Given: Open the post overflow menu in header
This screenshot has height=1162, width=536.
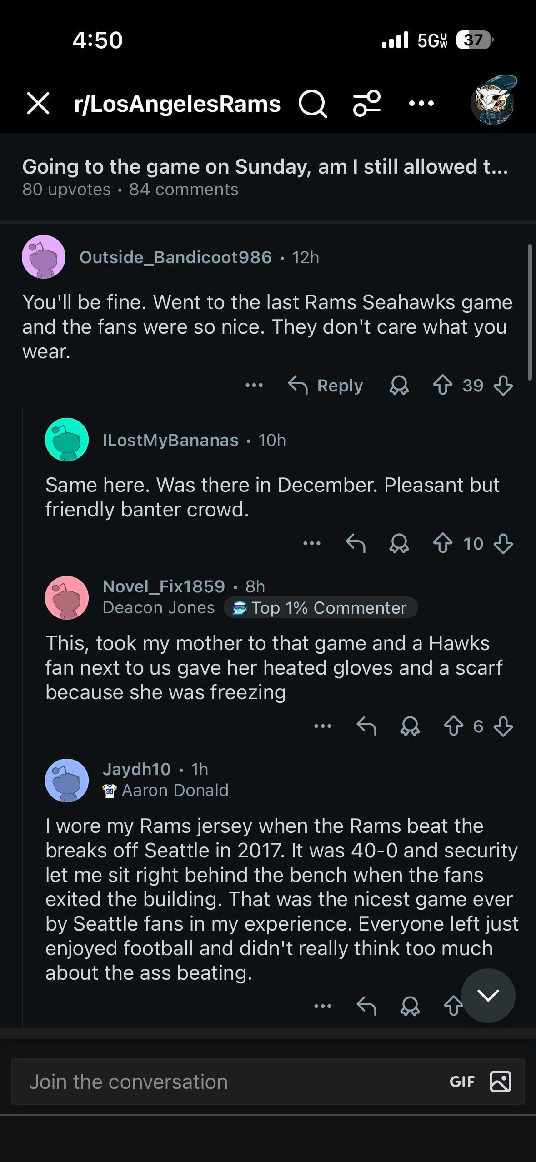Looking at the screenshot, I should coord(421,104).
